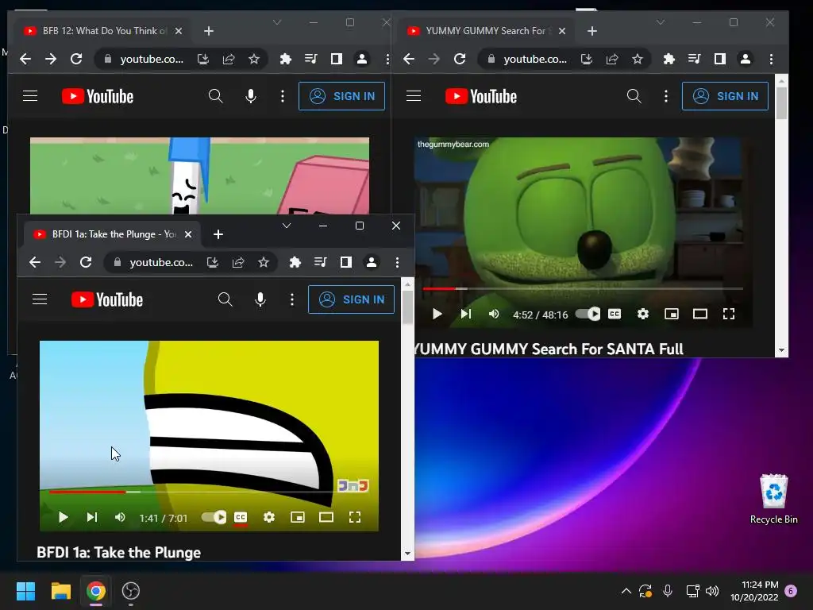The image size is (813, 610).
Task: Toggle side panel in BFDI 1a window
Action: [346, 262]
